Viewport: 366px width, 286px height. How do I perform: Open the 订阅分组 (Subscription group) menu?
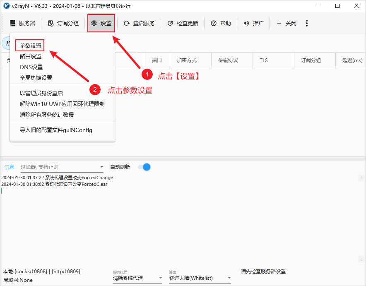pyautogui.click(x=63, y=23)
